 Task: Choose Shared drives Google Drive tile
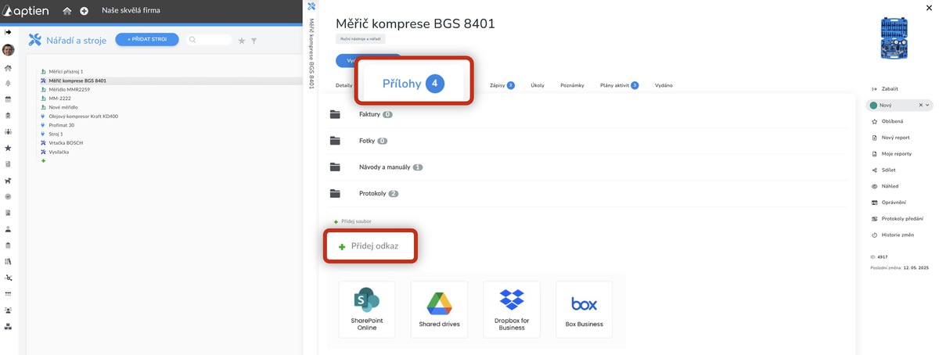coord(440,310)
